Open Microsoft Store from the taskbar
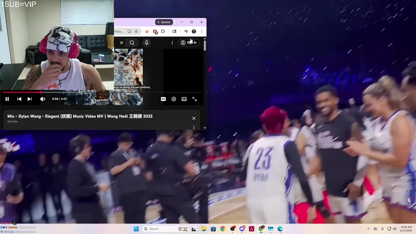This screenshot has height=234, width=416. click(x=213, y=229)
